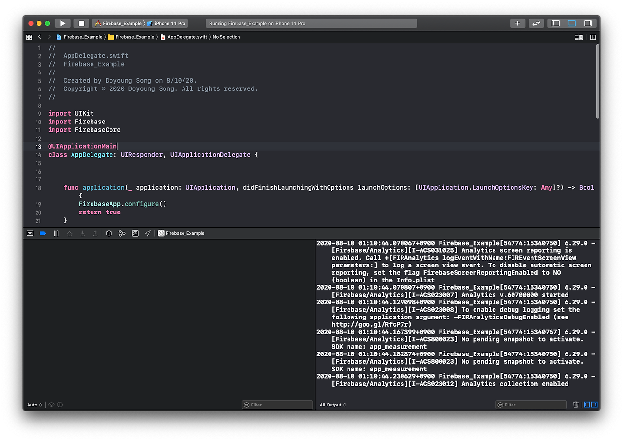Open Debug View Hierarchy icon

coord(109,233)
